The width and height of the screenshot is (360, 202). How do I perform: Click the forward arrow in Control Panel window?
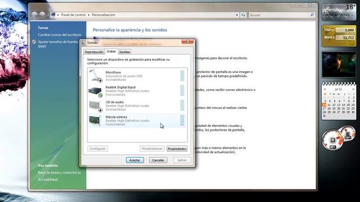42,15
